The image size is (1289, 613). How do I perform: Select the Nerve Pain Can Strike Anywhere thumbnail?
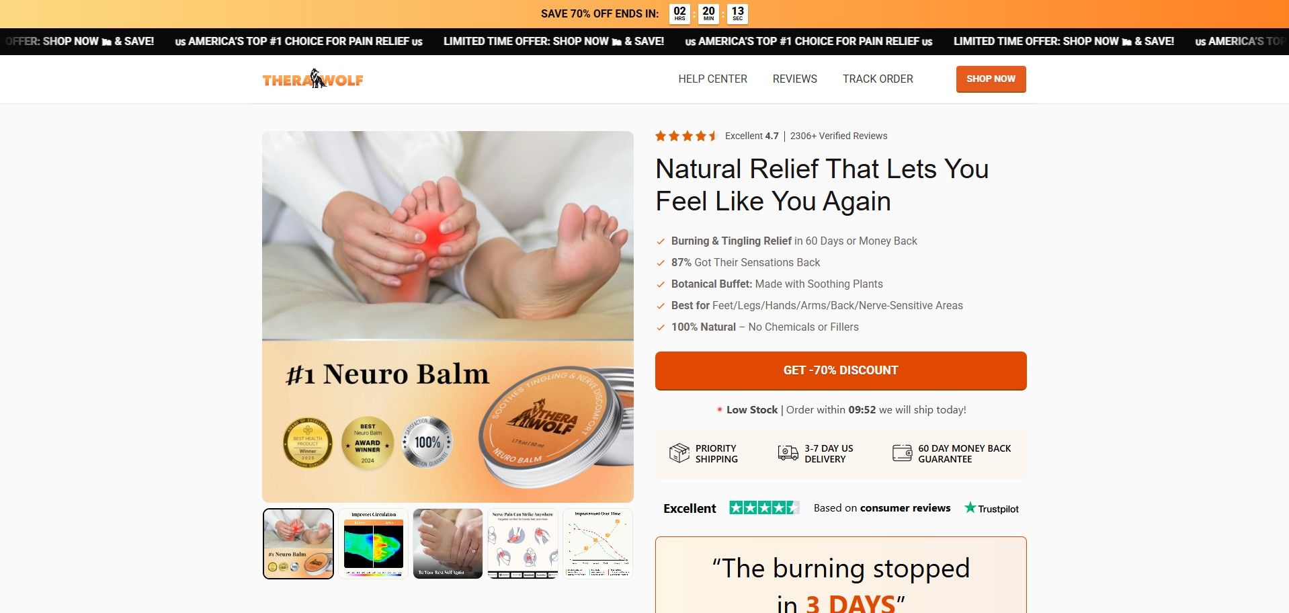tap(523, 544)
